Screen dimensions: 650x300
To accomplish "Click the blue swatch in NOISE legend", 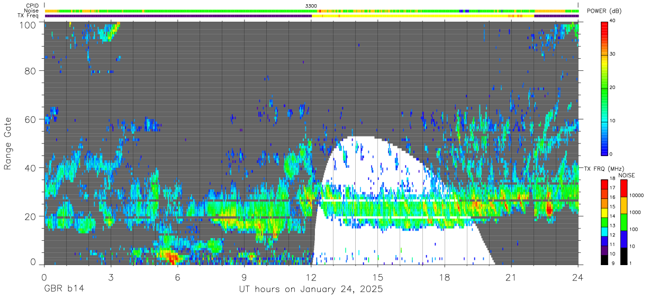I will (x=624, y=239).
